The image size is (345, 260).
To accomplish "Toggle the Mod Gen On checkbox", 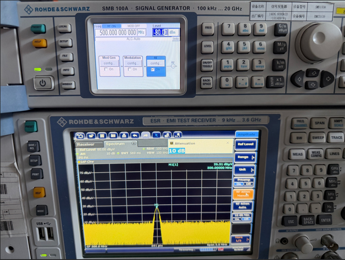I will (106, 69).
